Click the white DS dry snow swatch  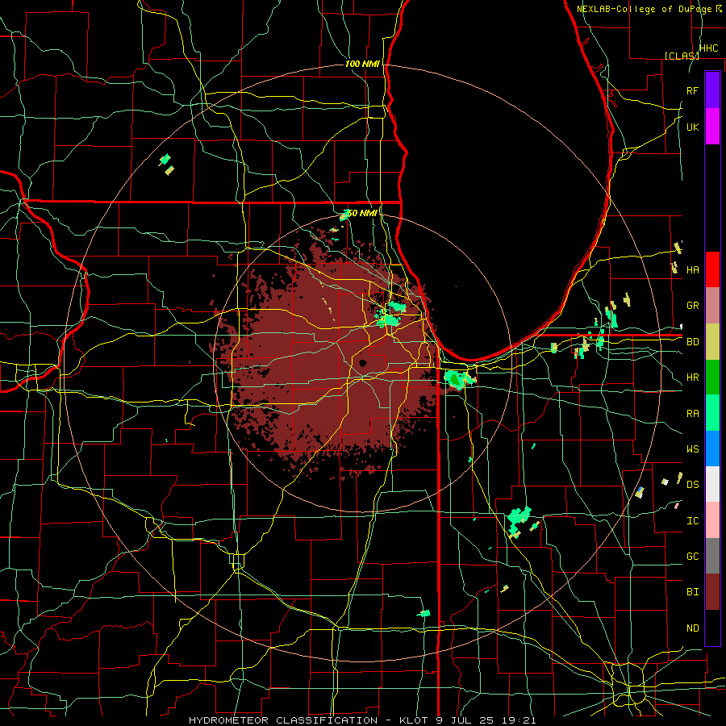click(712, 484)
